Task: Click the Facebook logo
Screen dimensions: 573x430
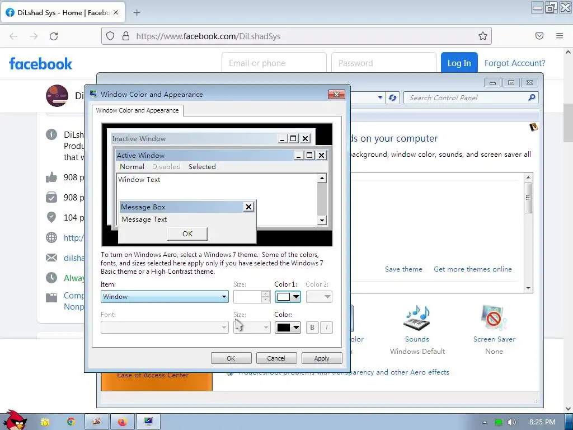Action: pyautogui.click(x=40, y=64)
